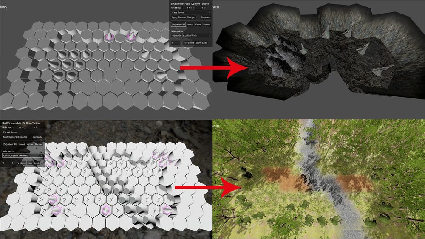Image resolution: width=425 pixels, height=239 pixels.
Task: Select purple-outlined hex at forest grid bottom center
Action: pos(106,210)
